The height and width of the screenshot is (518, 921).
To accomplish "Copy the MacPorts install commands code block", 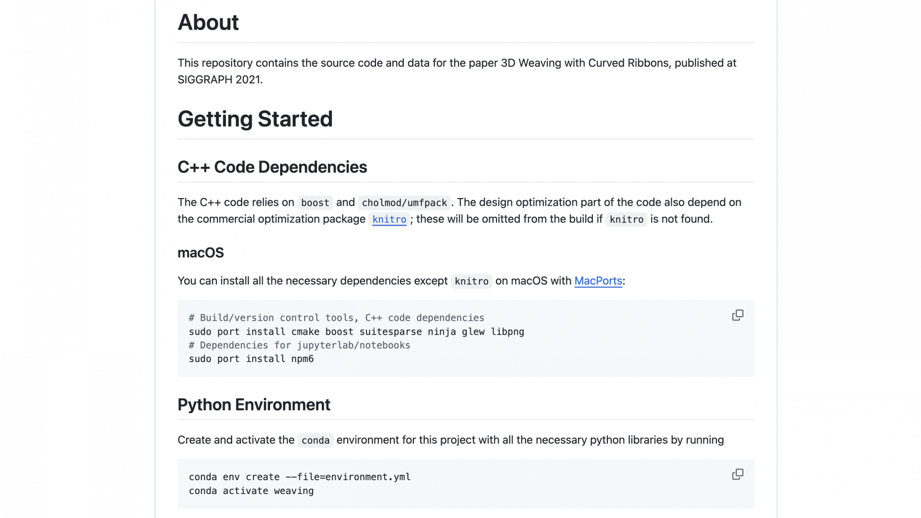I will point(737,315).
